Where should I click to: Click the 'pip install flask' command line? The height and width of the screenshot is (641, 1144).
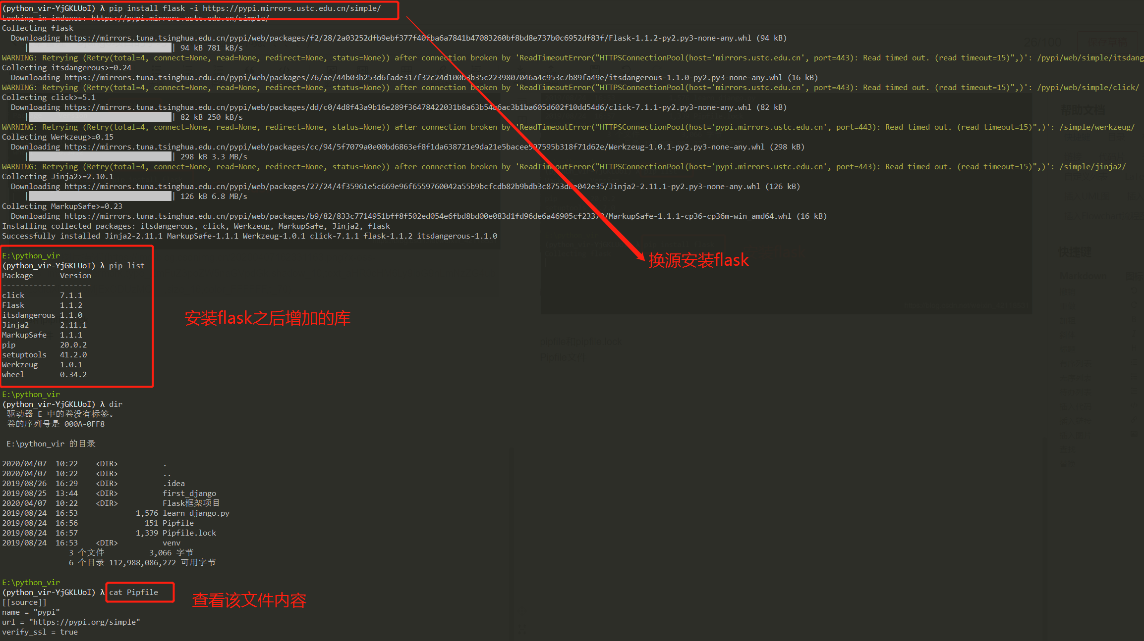pos(244,8)
